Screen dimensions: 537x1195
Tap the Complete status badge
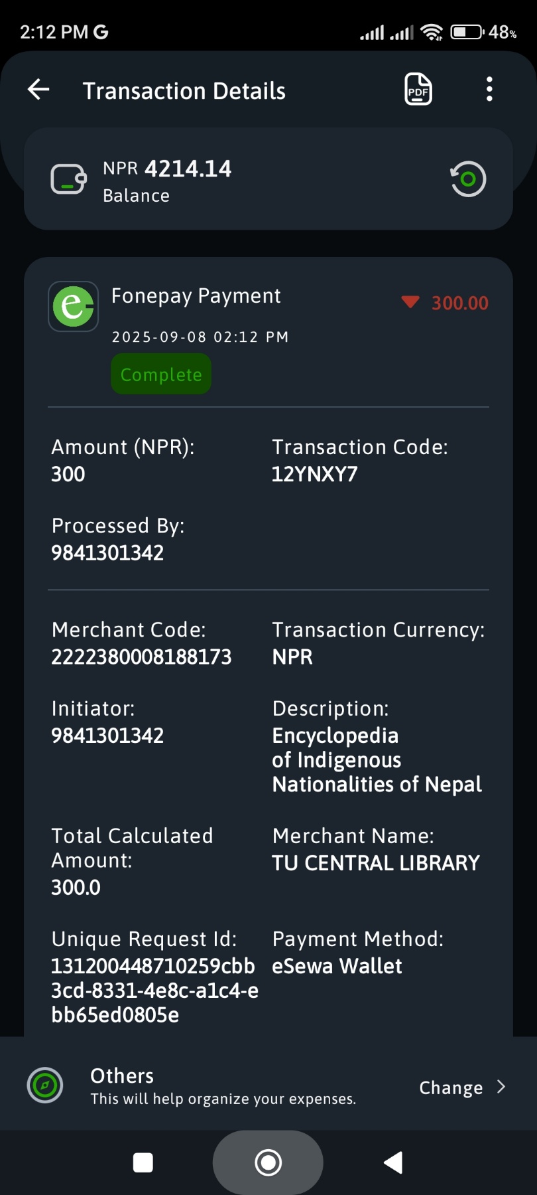[161, 374]
